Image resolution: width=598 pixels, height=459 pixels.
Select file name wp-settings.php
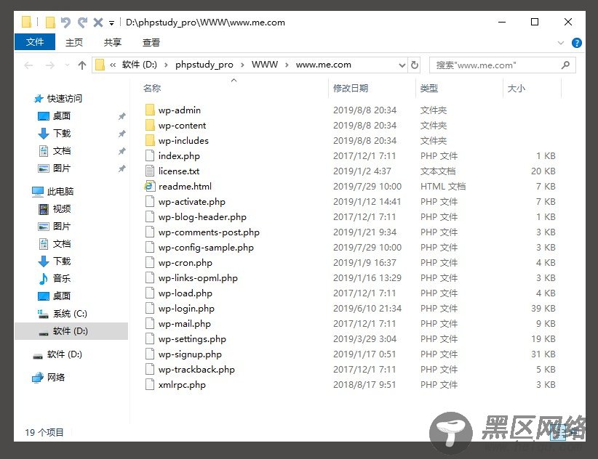click(192, 338)
